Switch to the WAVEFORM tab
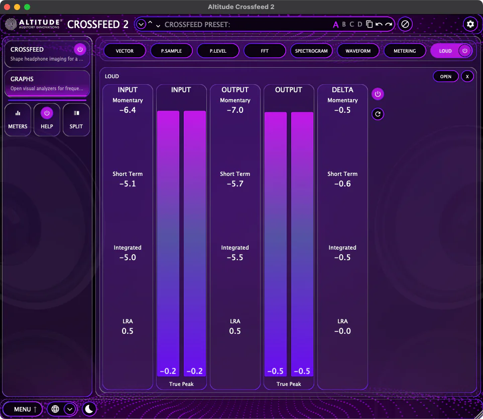This screenshot has width=483, height=419. [358, 51]
